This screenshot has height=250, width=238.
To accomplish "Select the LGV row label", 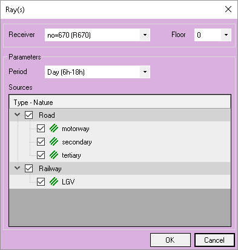I will (68, 182).
